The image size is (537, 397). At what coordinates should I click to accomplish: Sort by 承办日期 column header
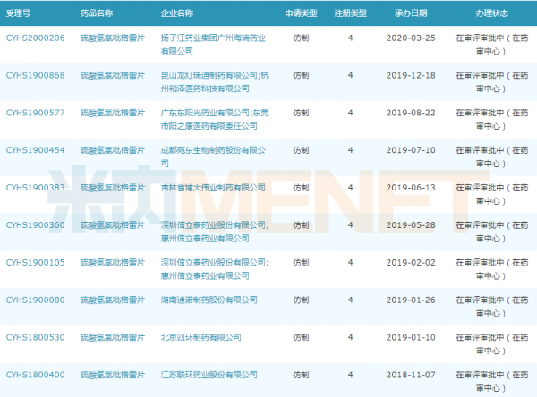coord(411,13)
